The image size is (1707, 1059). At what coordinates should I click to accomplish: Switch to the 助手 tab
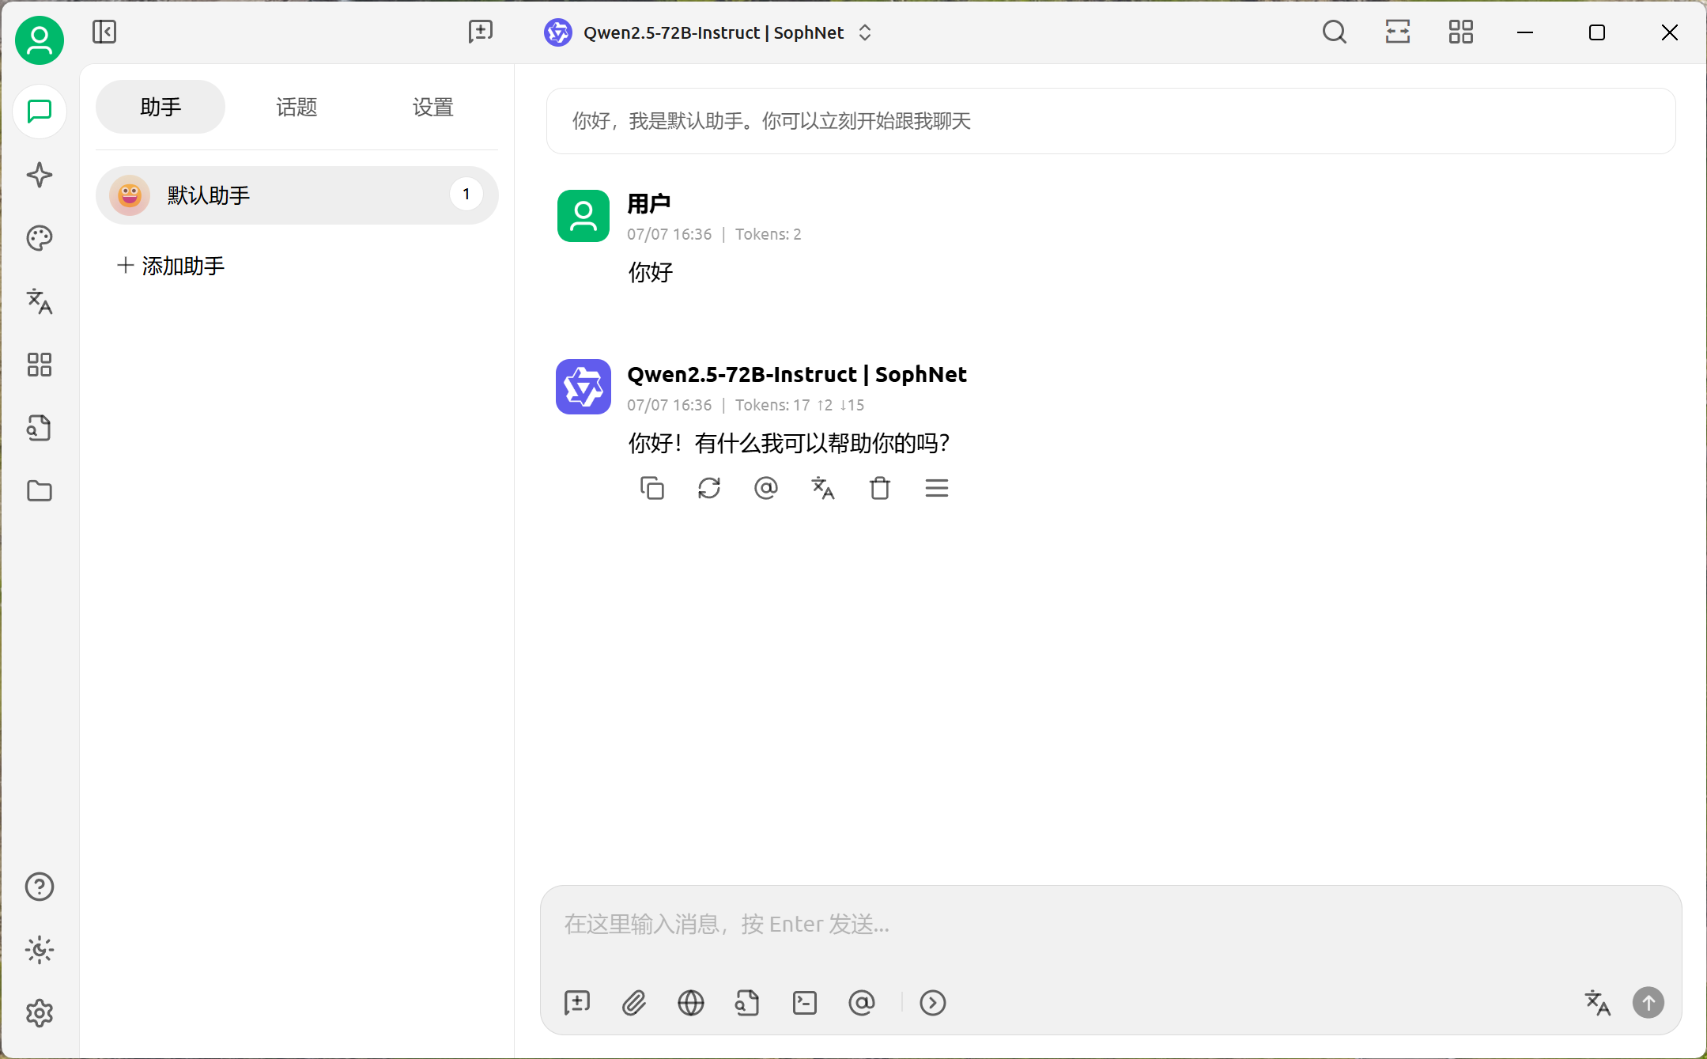click(x=161, y=107)
